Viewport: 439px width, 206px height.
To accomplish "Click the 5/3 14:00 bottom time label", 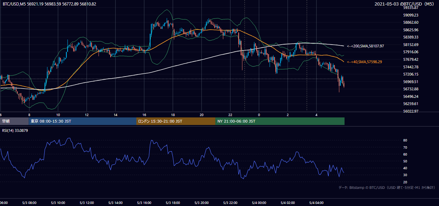I will 115,203.
